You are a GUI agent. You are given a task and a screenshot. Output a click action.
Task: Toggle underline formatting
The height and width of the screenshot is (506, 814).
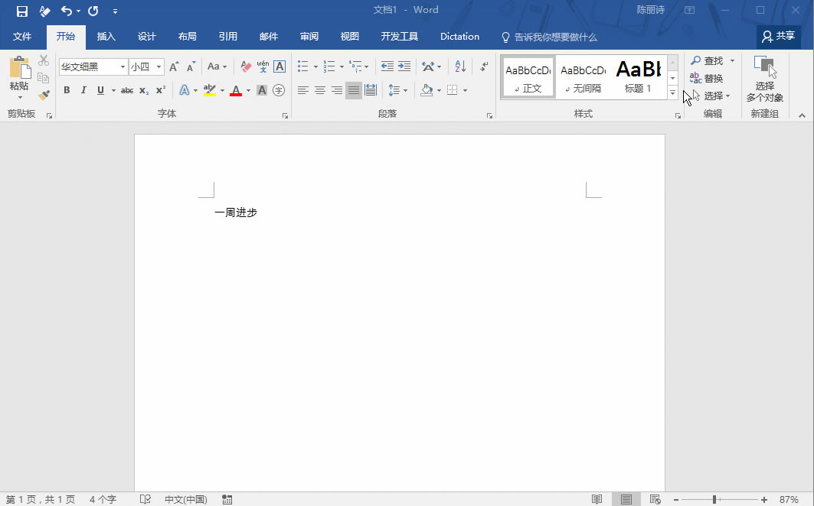tap(101, 90)
